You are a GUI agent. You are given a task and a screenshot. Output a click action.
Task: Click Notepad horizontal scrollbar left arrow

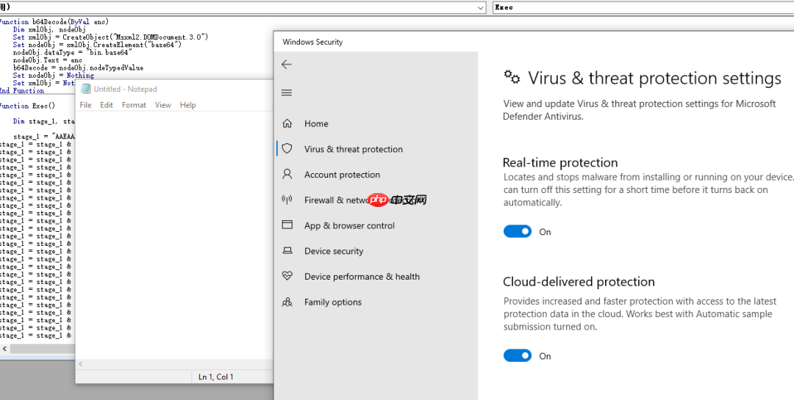tap(82, 364)
